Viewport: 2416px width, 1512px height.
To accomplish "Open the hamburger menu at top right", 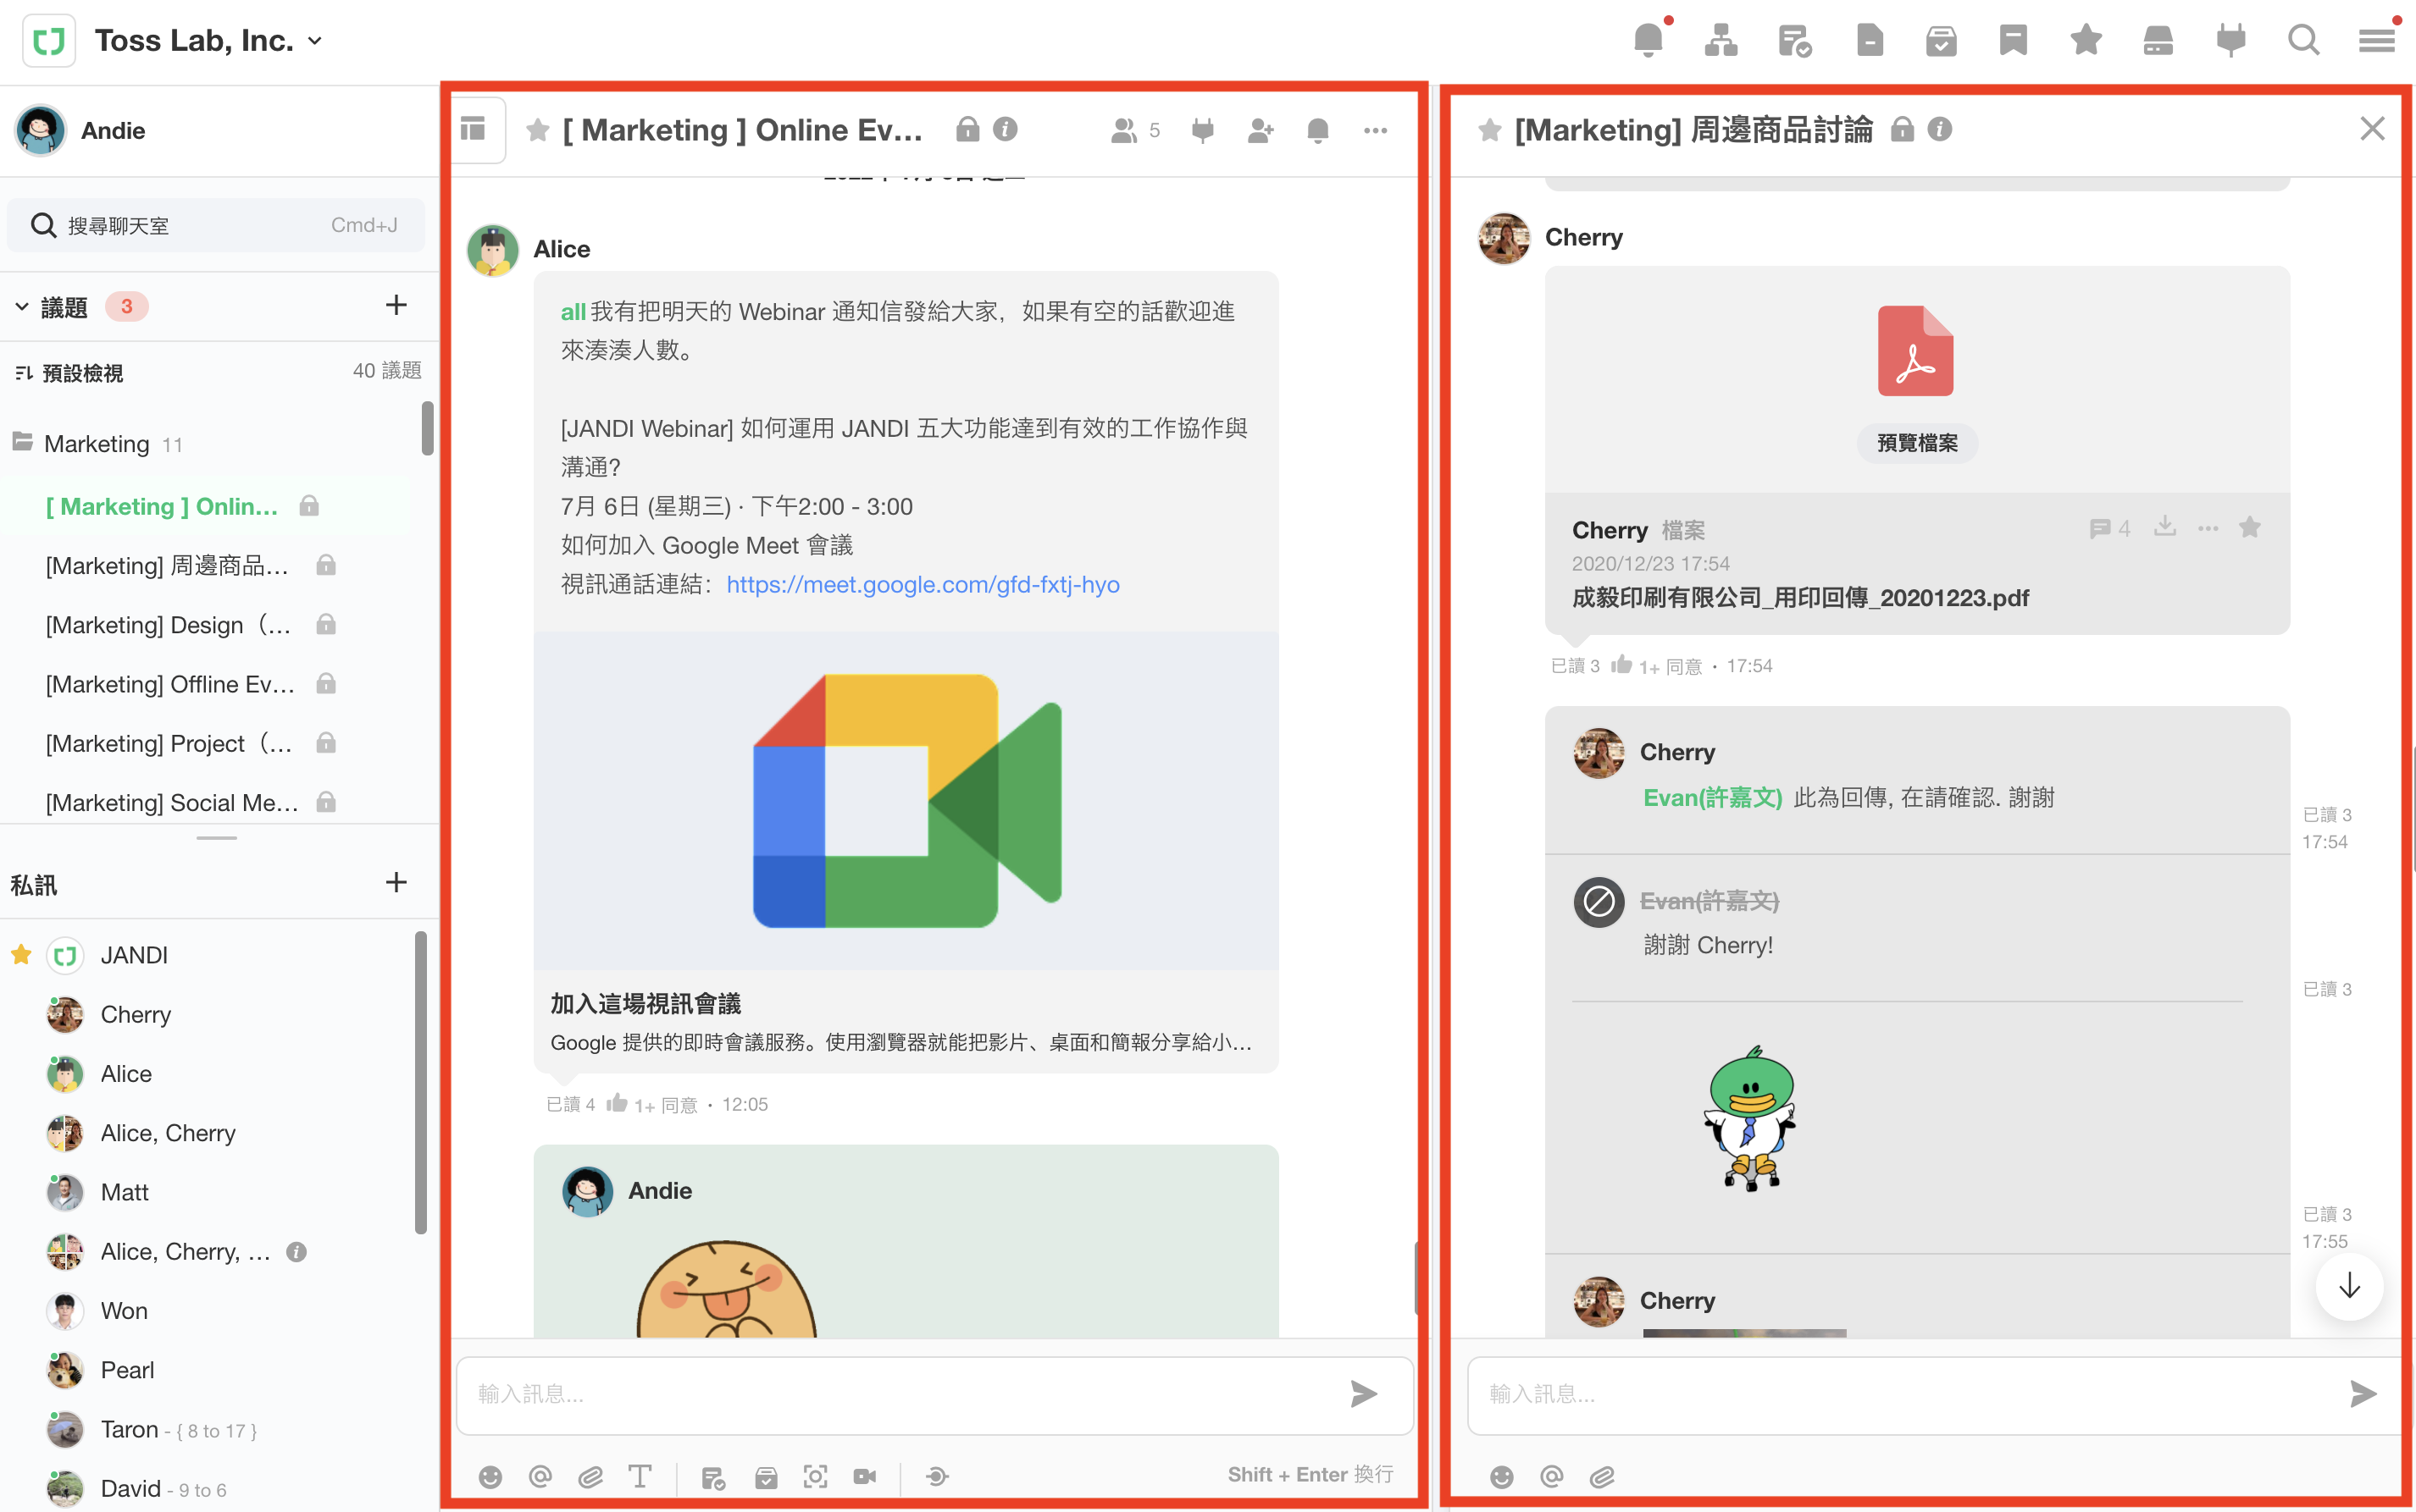I will tap(2377, 41).
